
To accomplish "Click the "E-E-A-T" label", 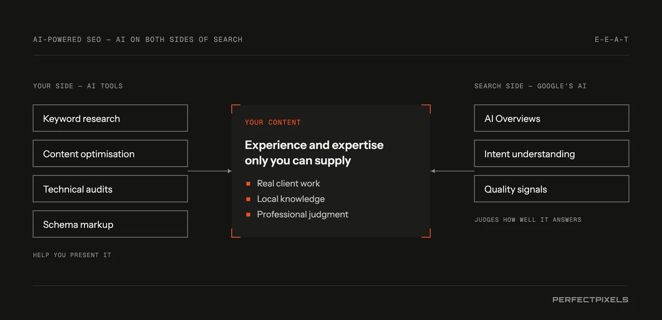I will pos(611,40).
